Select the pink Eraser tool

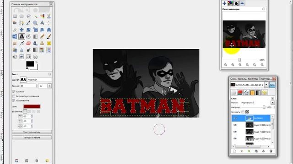tap(28, 43)
